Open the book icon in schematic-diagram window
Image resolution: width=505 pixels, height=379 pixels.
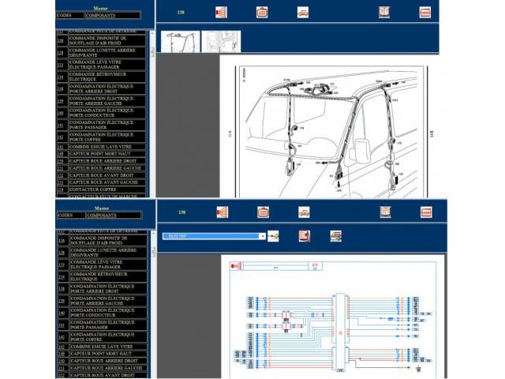(x=385, y=212)
